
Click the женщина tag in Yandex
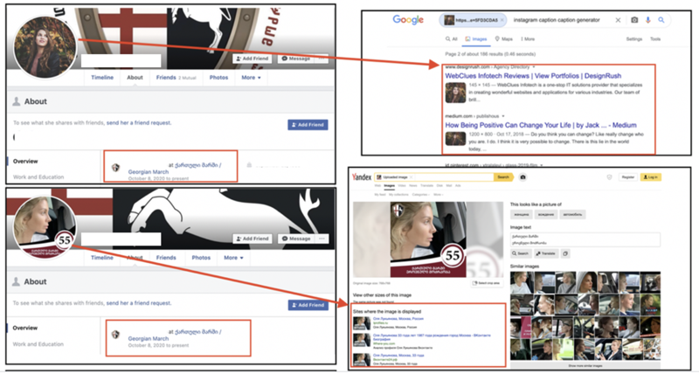coord(521,215)
